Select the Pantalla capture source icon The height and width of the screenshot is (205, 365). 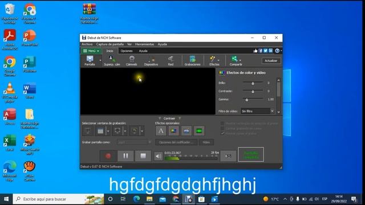90,61
